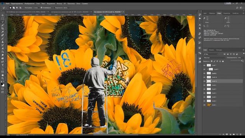
Task: Select the Polygonal Lasso tool
Action: (3, 22)
